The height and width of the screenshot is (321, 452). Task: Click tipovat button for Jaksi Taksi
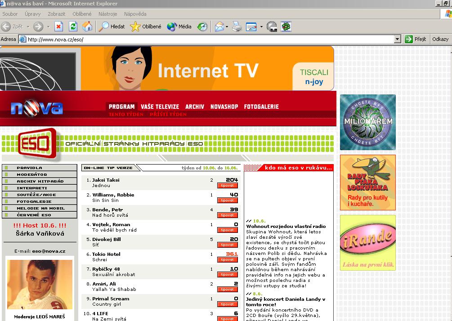click(x=228, y=186)
